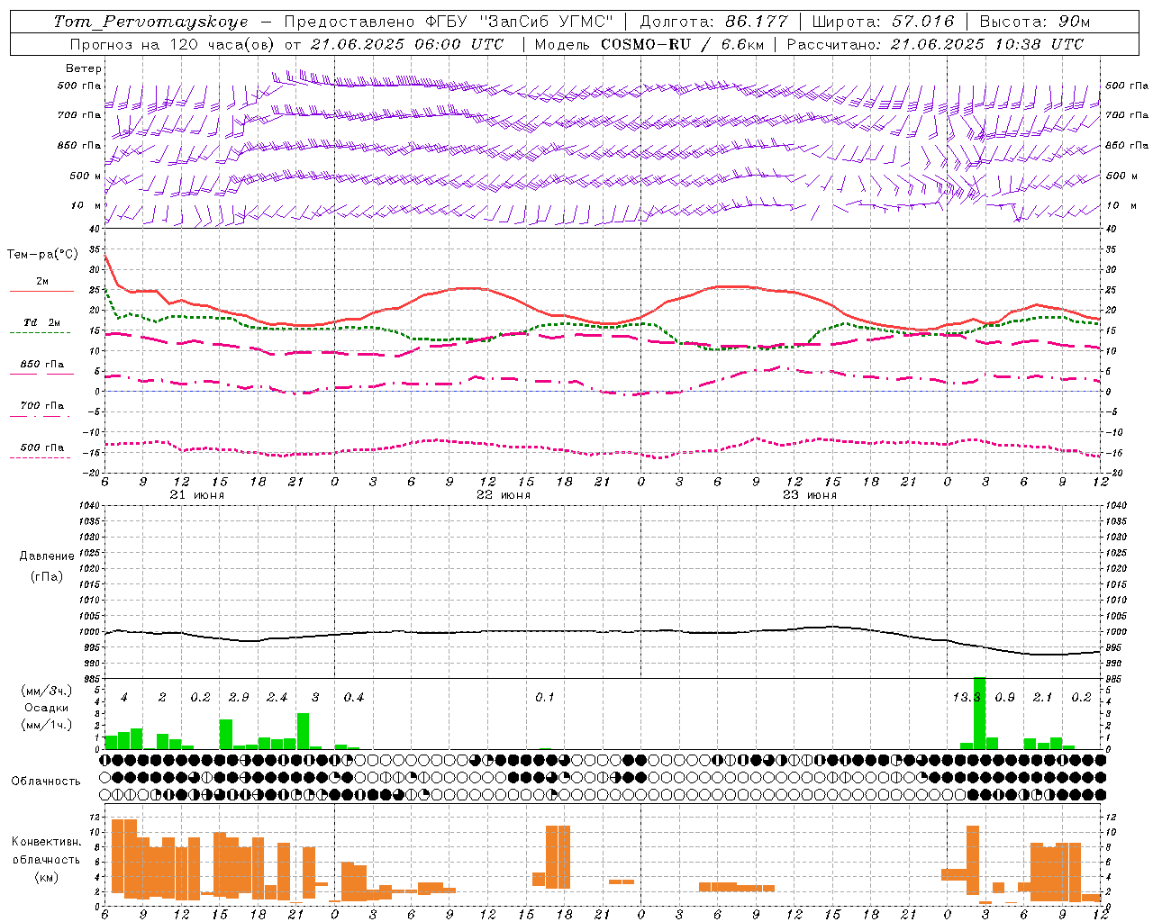Select the Прогноз на 120 часа(ов) text
The image size is (1153, 922).
click(173, 44)
